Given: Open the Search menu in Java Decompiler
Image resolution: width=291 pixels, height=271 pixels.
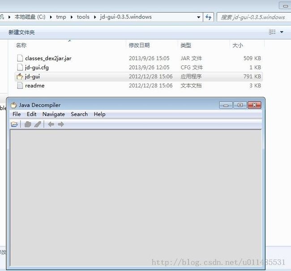Looking at the screenshot, I should click(x=79, y=114).
